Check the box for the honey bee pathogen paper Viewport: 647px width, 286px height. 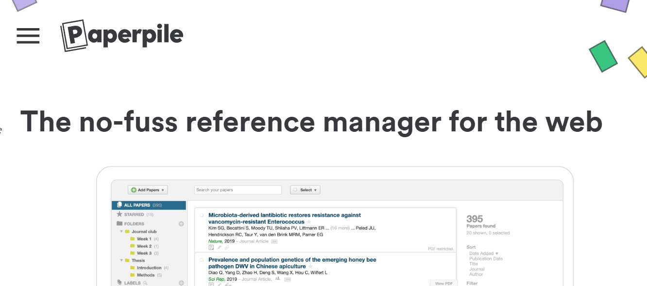coord(202,260)
